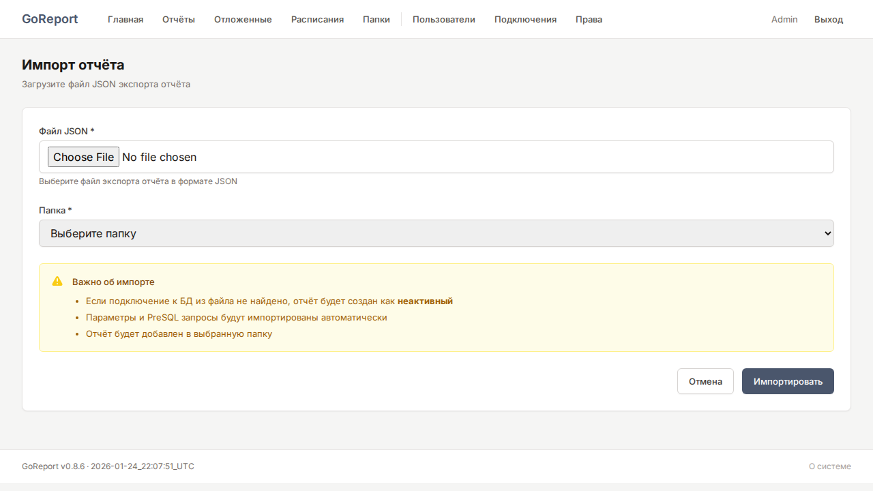Click the GoReport logo

click(x=50, y=19)
